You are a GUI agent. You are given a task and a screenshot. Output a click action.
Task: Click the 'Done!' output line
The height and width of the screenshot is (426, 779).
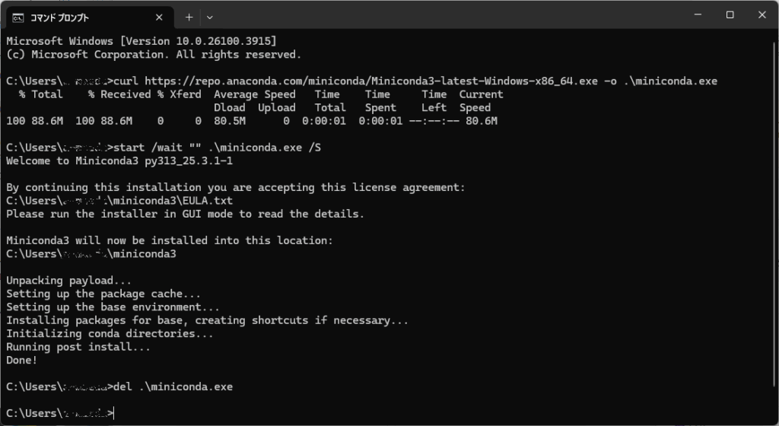[x=22, y=361]
